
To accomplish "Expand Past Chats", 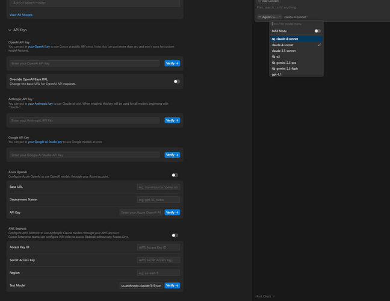I will [265, 296].
